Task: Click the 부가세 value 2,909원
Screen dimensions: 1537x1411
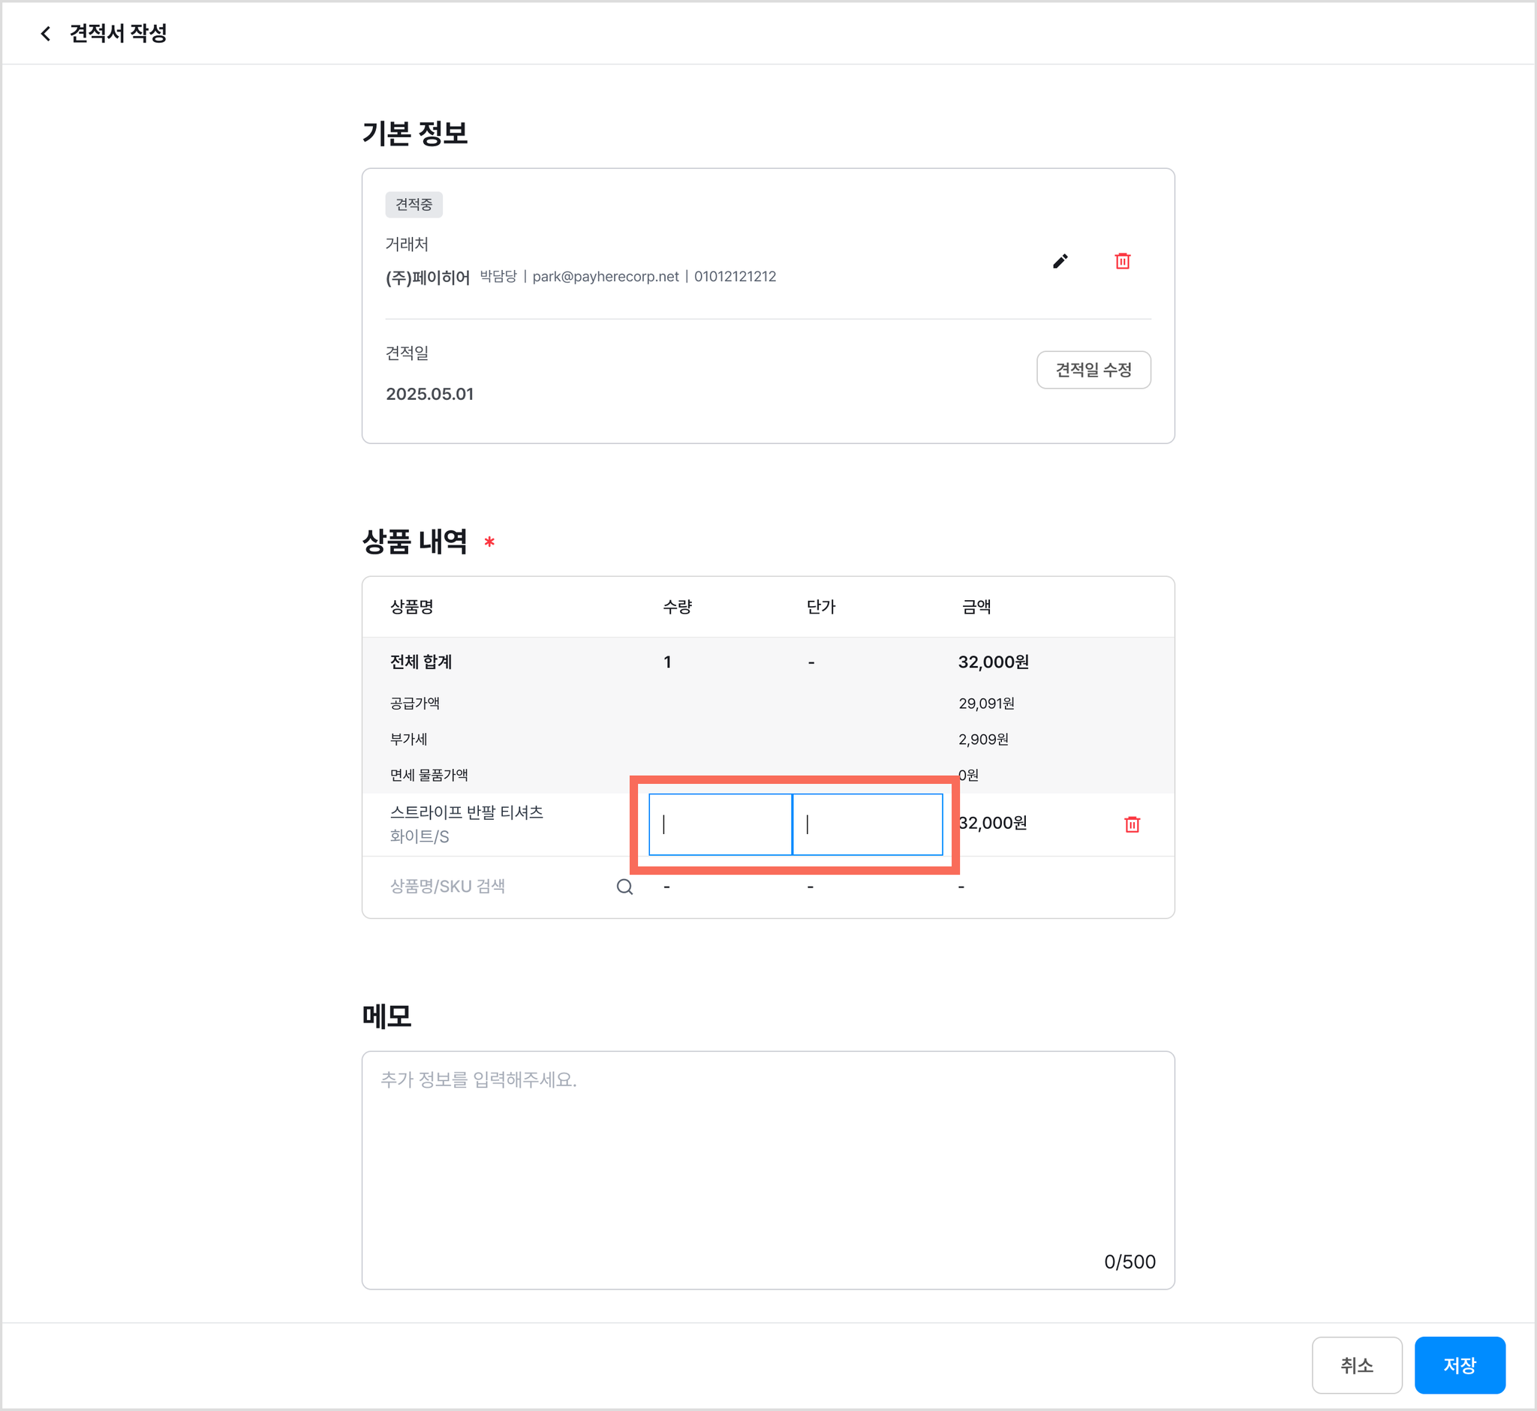Action: [x=984, y=739]
